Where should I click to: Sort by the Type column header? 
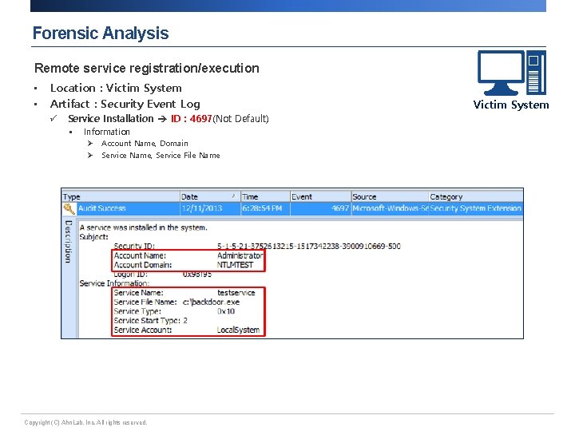tap(121, 196)
